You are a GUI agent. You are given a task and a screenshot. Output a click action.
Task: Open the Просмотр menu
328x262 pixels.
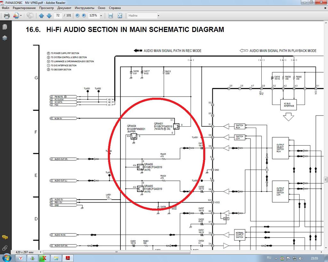tap(46, 8)
